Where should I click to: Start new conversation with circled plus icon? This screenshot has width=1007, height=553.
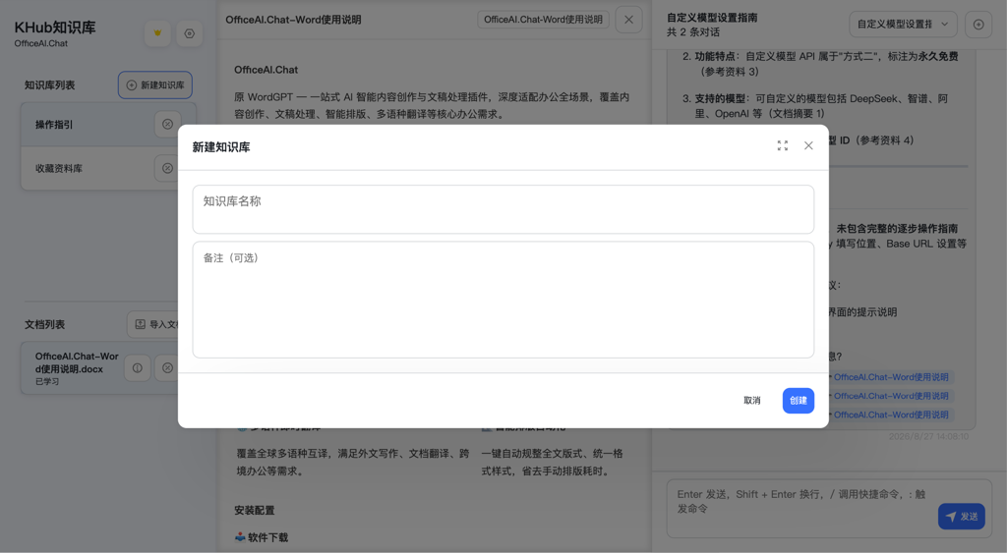click(x=978, y=25)
